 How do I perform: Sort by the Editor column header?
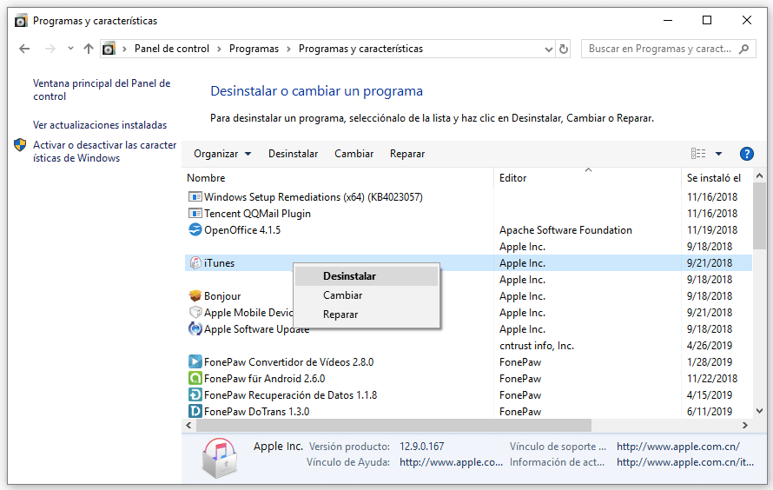512,178
